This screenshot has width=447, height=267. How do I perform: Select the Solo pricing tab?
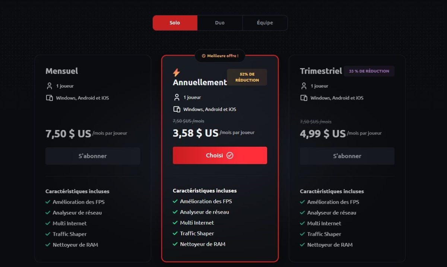pos(174,23)
